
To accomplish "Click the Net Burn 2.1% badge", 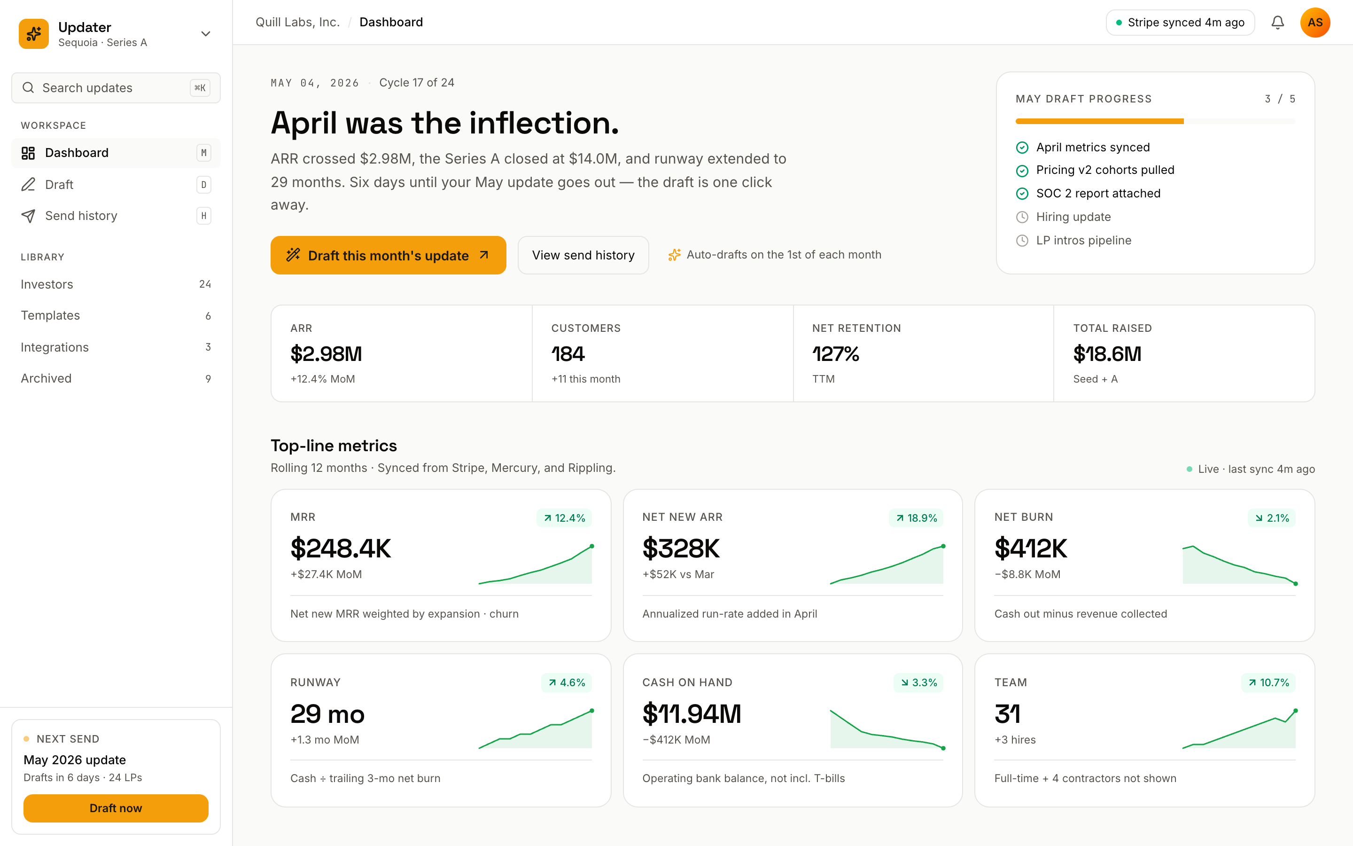I will click(1271, 518).
